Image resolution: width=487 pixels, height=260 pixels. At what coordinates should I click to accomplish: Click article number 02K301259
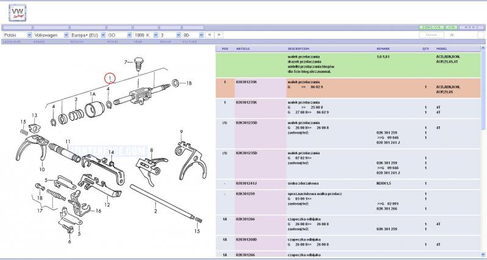[x=245, y=194]
